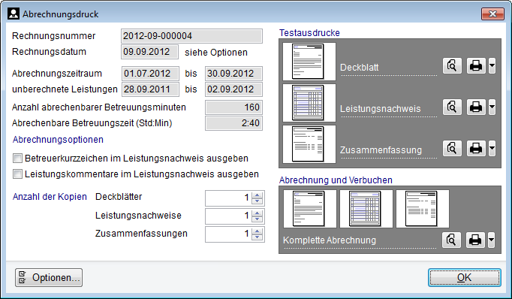This screenshot has height=299, width=512.
Task: Click Abrechnungszeitraum end date 30.09.2012
Action: [x=233, y=74]
